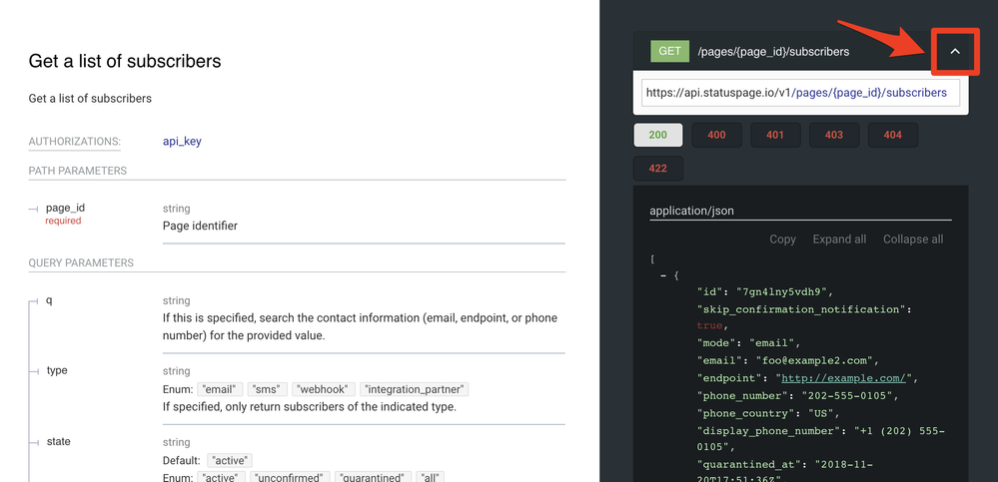View the 422 response tab
This screenshot has height=482, width=998.
(x=657, y=168)
